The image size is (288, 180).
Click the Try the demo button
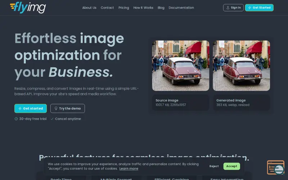68,108
